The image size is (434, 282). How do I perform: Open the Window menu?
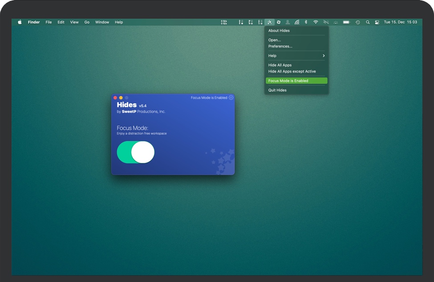102,22
